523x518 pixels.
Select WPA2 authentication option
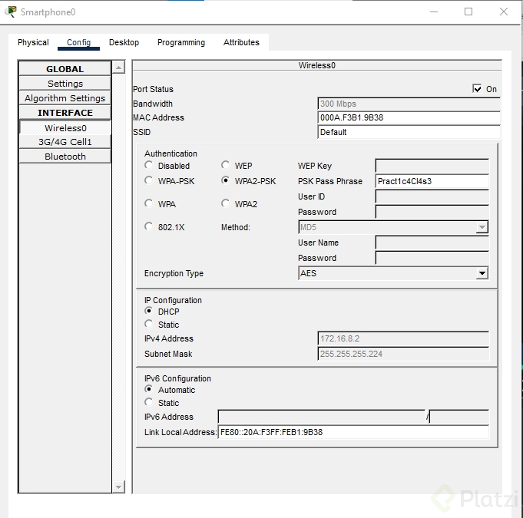[226, 203]
